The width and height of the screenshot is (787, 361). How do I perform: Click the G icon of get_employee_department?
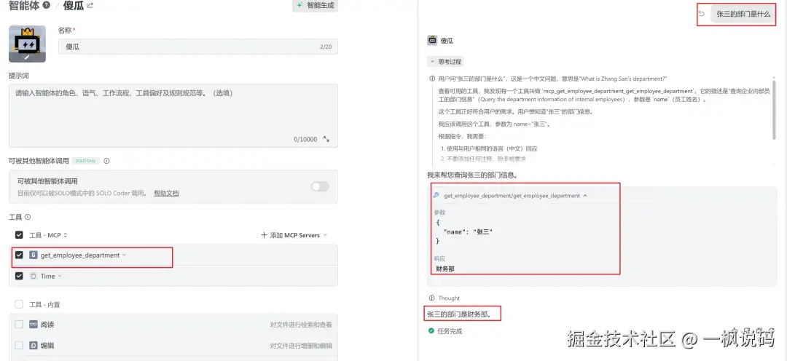pos(33,255)
